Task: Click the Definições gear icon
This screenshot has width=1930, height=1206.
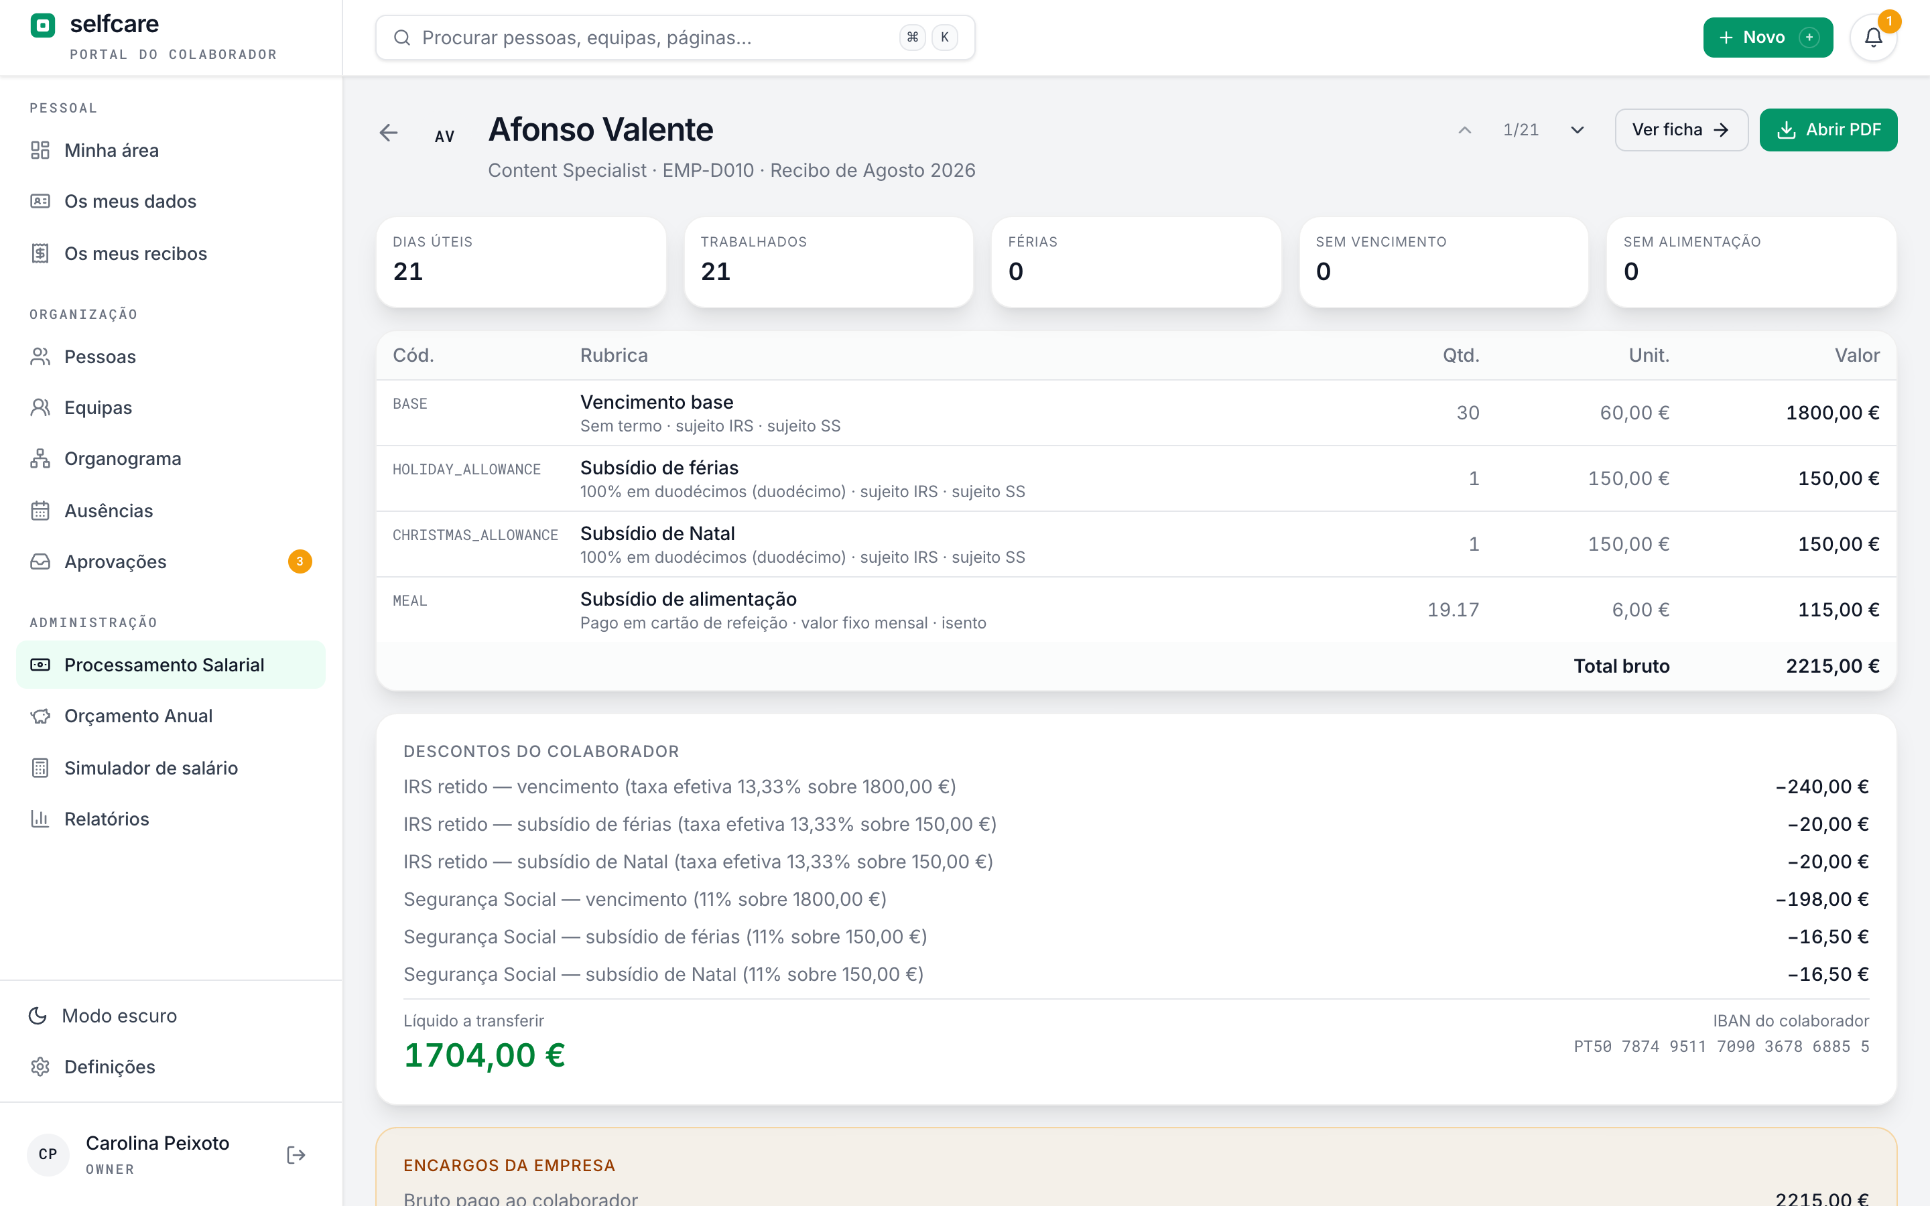Action: click(40, 1067)
